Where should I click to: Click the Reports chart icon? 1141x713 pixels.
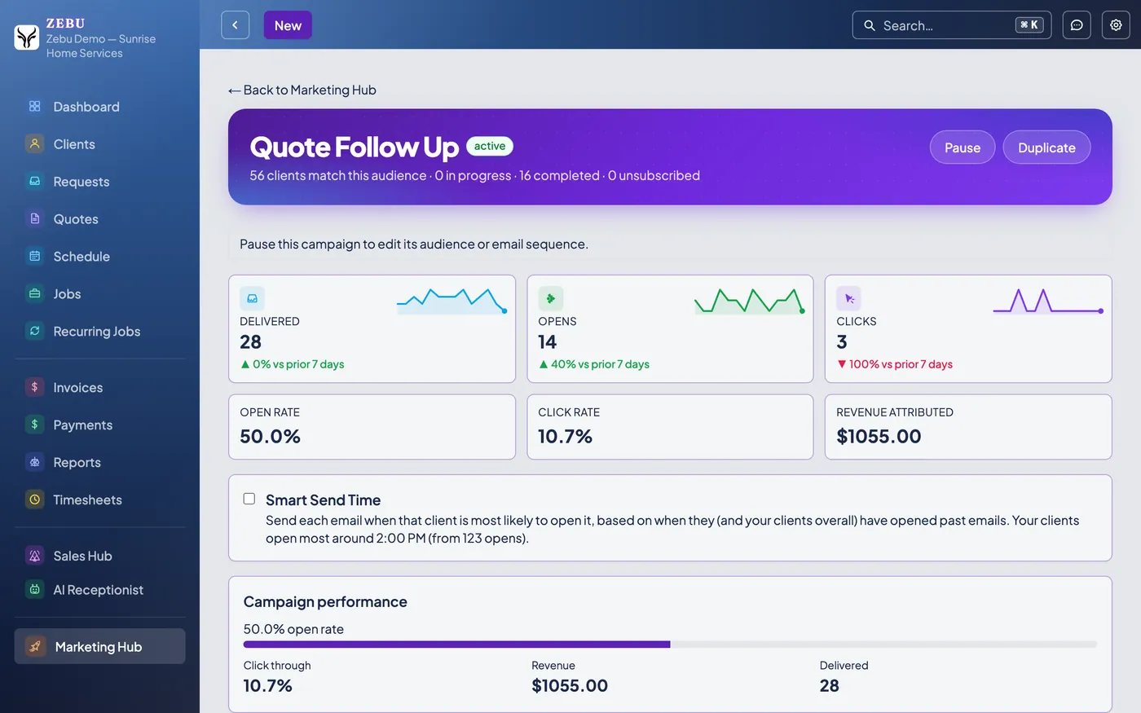pyautogui.click(x=34, y=463)
